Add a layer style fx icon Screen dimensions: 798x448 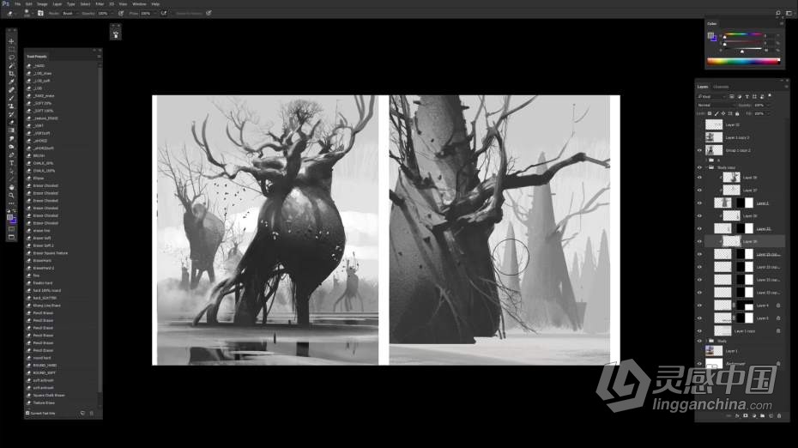coord(737,416)
